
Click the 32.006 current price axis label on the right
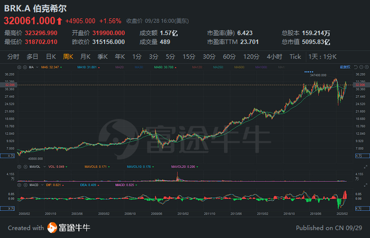[360, 85]
